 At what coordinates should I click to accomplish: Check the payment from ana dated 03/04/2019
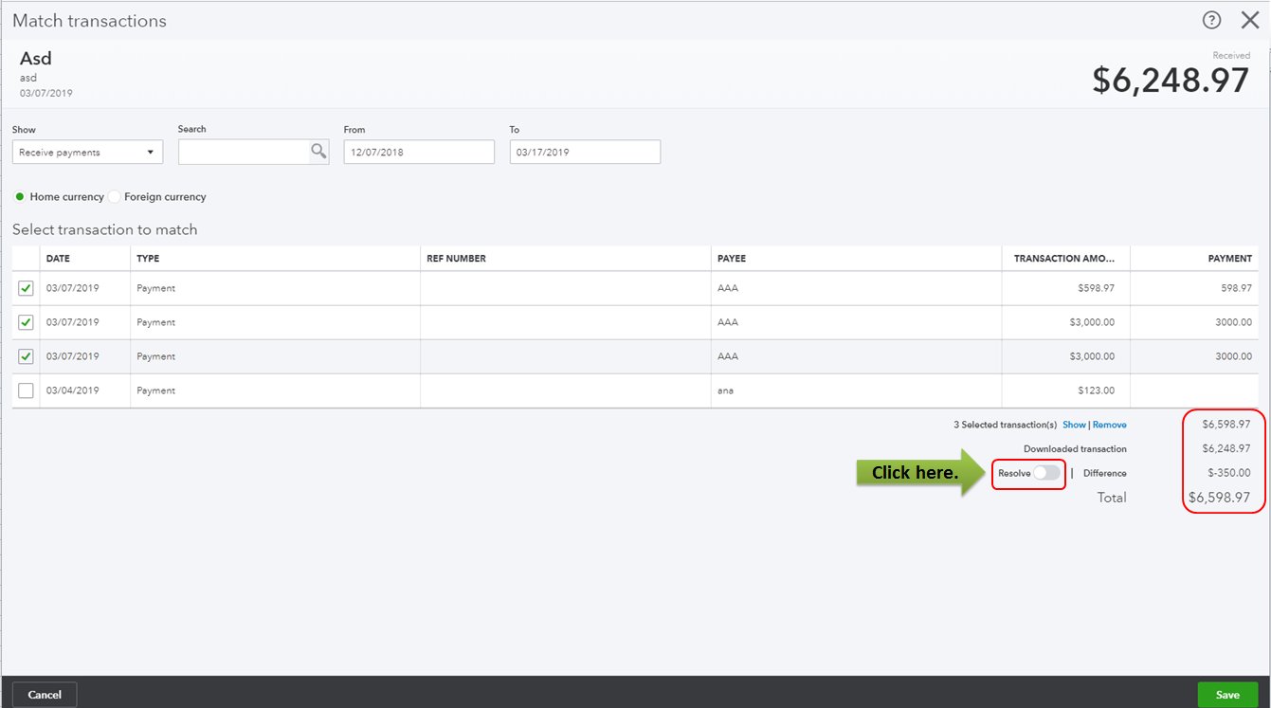tap(26, 390)
